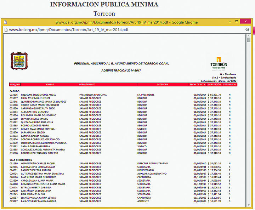255x210 pixels.
Task: Click the FECHA DE ALTA column header
Action: [x=198, y=85]
